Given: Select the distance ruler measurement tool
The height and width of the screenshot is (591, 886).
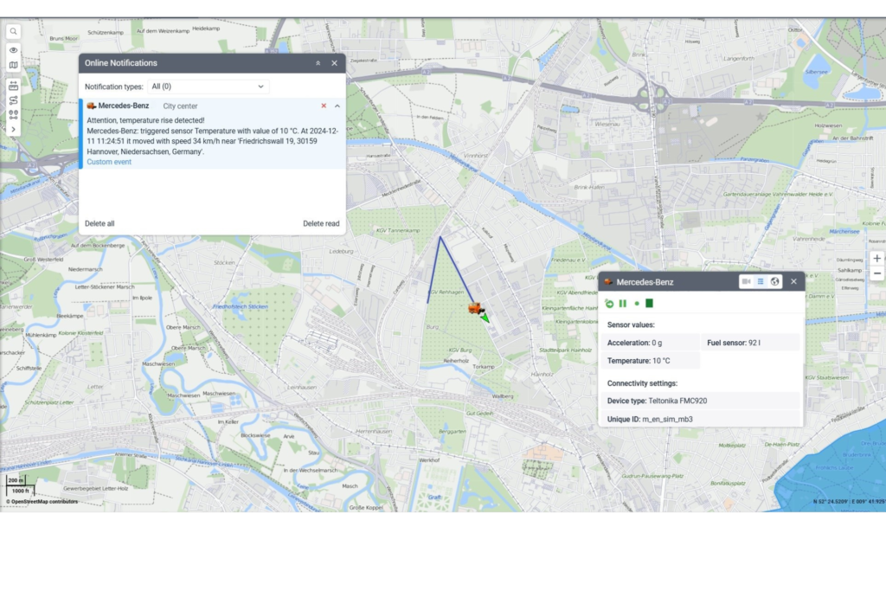Looking at the screenshot, I should pyautogui.click(x=14, y=86).
